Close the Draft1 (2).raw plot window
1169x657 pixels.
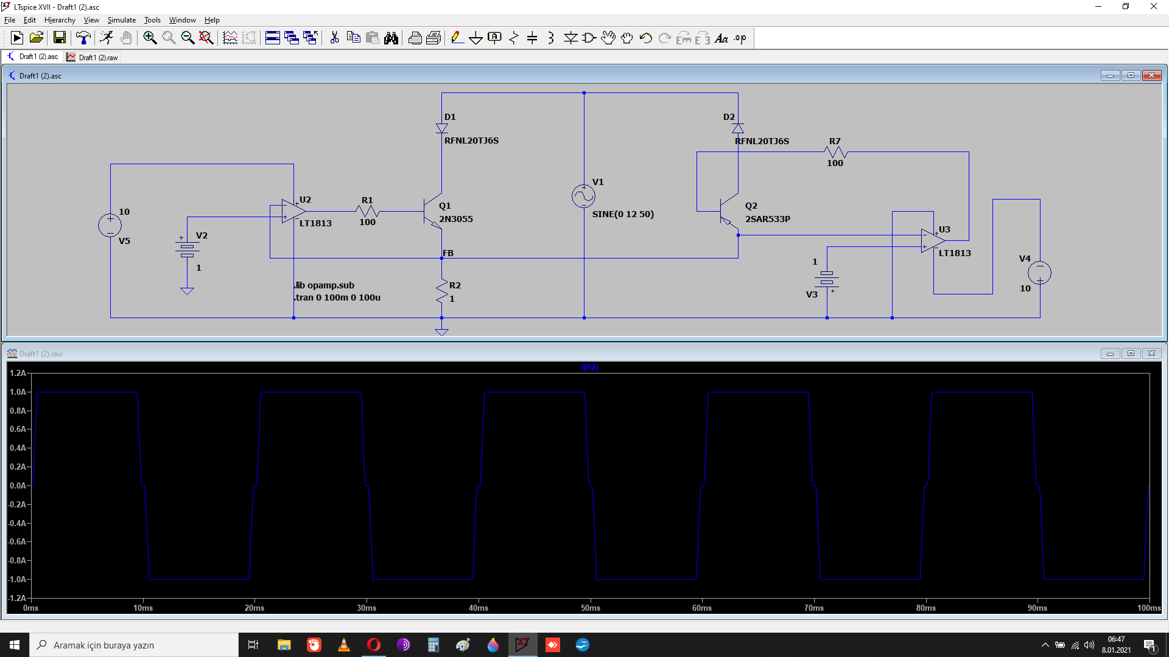click(x=1151, y=353)
